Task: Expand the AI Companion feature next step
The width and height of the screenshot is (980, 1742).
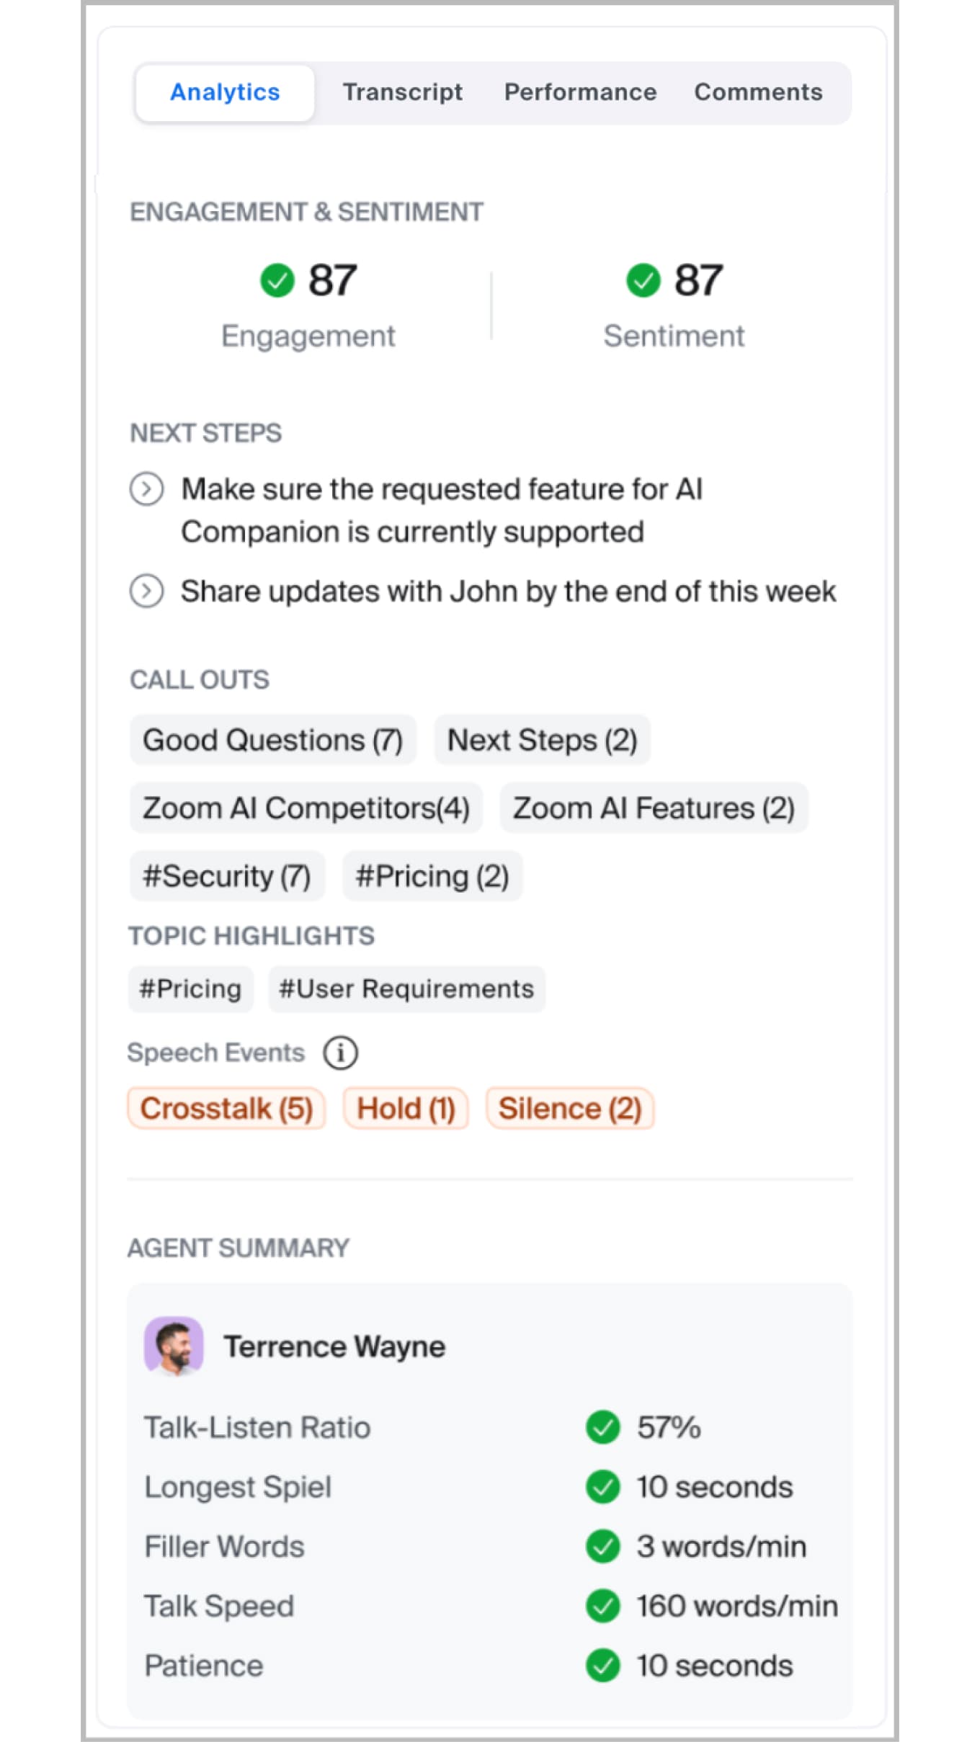Action: pyautogui.click(x=146, y=489)
